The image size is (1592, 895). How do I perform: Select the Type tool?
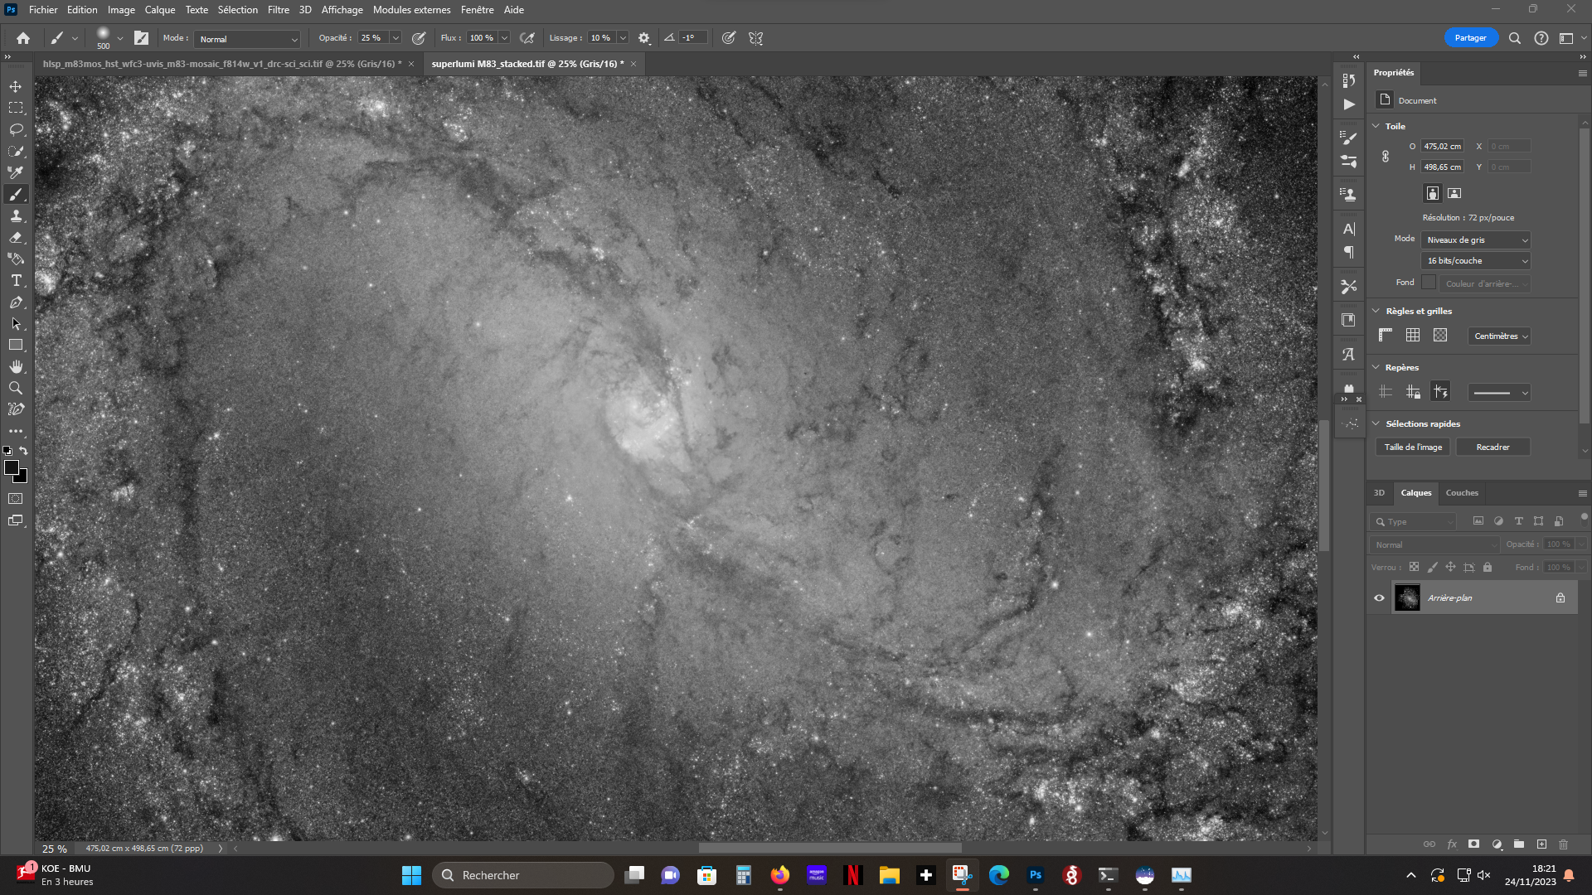(x=16, y=280)
